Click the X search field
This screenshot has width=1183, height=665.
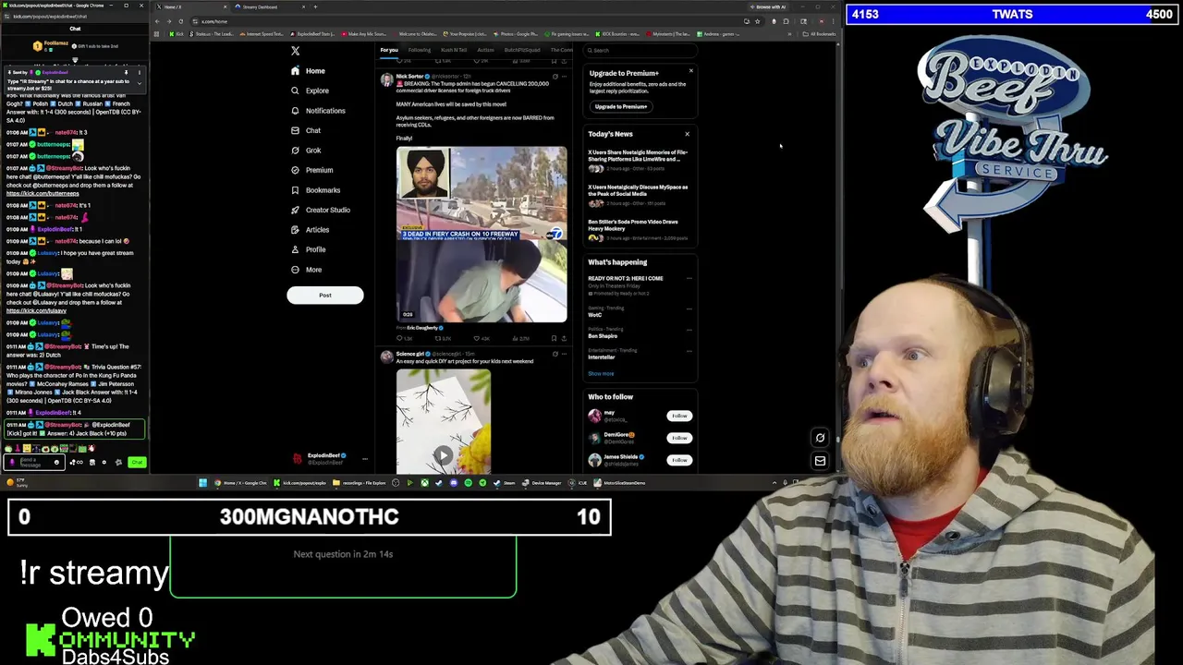coord(641,51)
